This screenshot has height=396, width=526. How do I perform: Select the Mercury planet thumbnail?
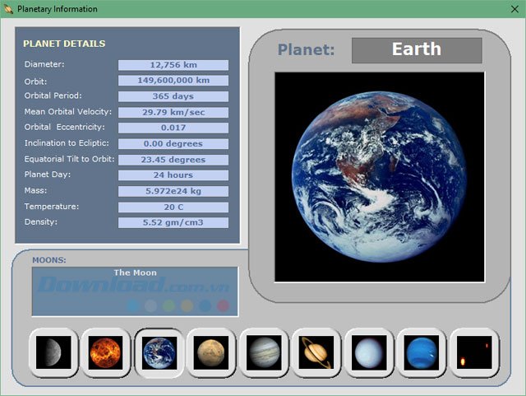(53, 352)
